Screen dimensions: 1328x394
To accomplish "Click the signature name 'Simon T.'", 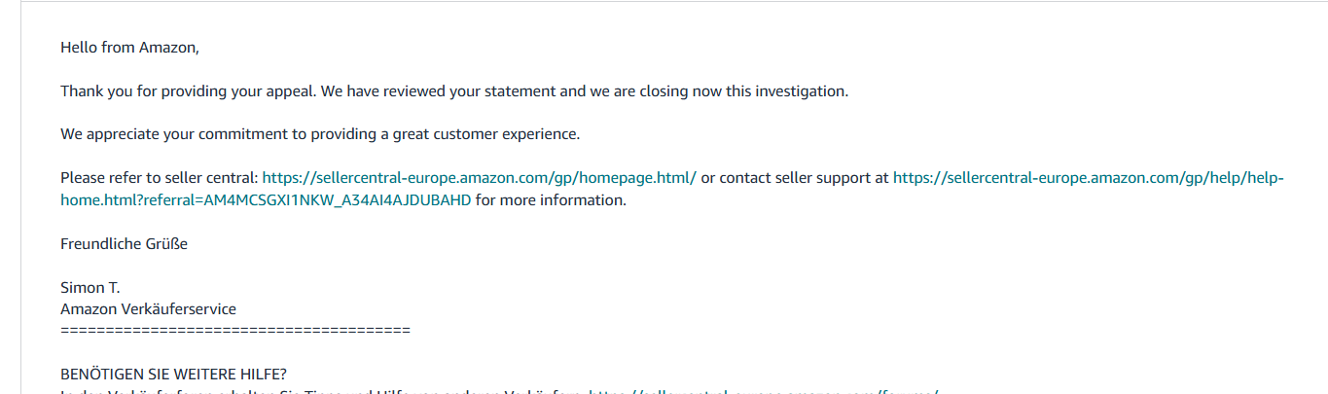I will point(90,288).
